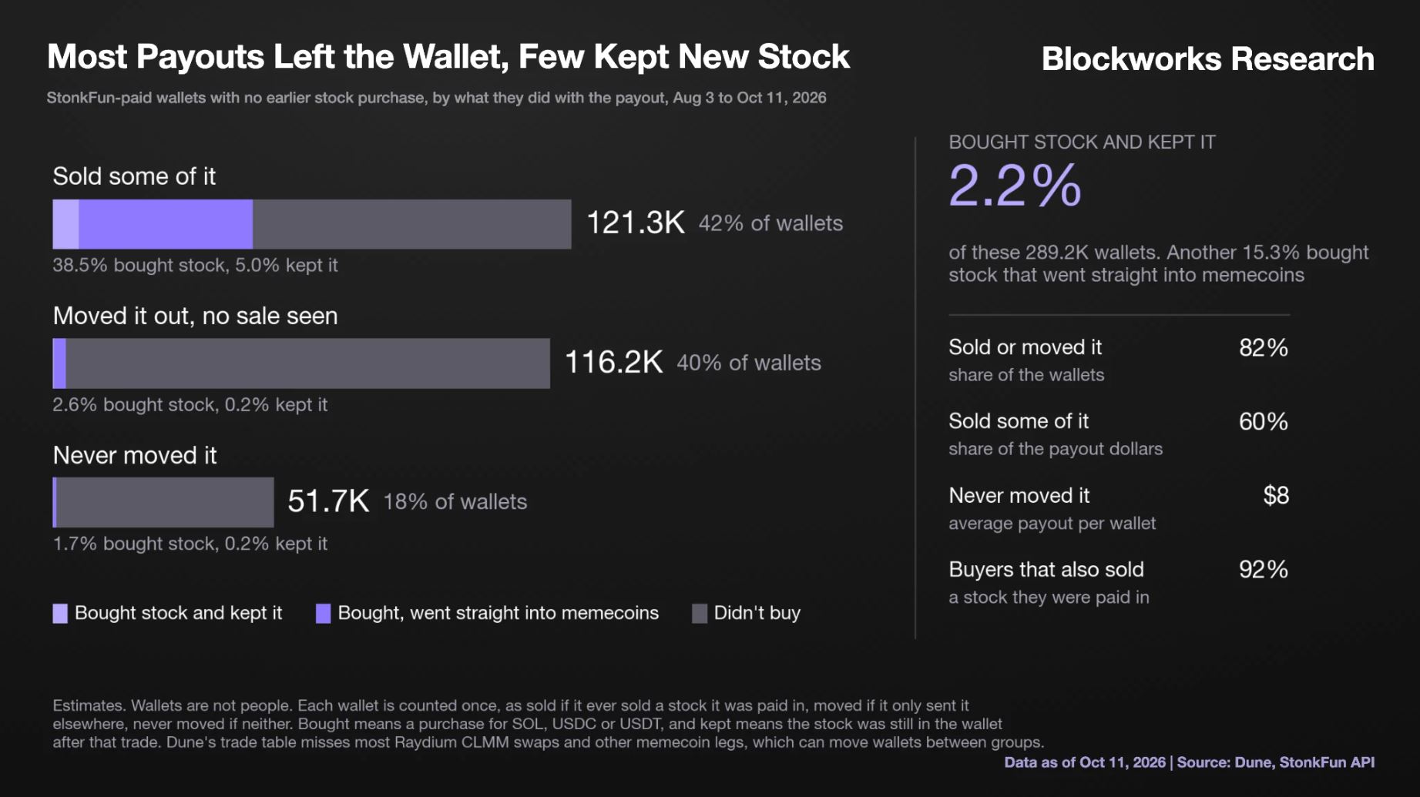Click the 'Sold or moved it' 82% stat row
This screenshot has height=797, width=1420.
(x=1119, y=360)
